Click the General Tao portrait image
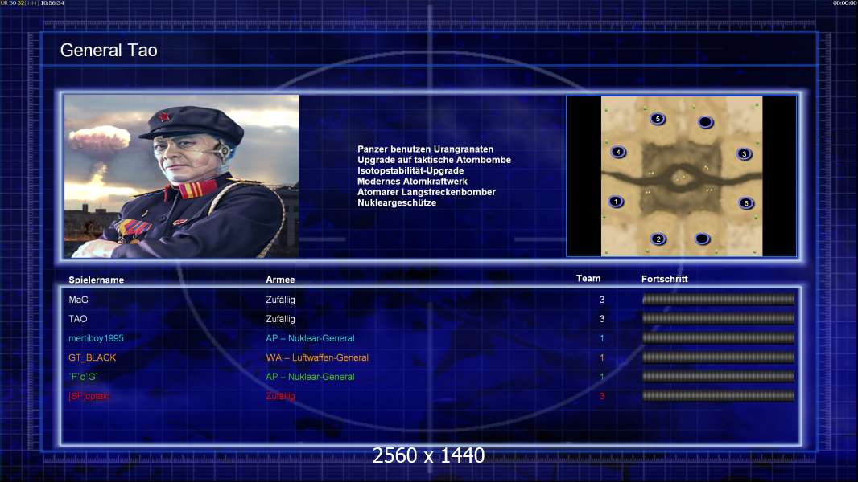This screenshot has height=482, width=858. (x=181, y=176)
